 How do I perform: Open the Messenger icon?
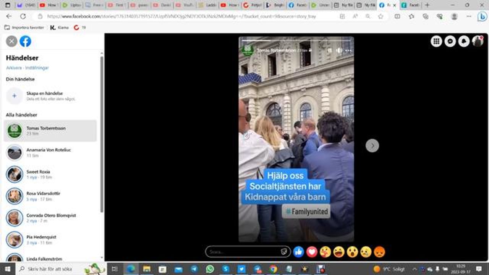(x=450, y=41)
